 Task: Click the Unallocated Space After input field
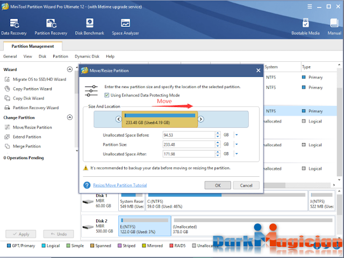tap(189, 154)
